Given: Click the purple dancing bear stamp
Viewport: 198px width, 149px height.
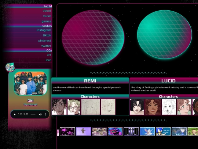Looking at the screenshot, I should [83, 131].
